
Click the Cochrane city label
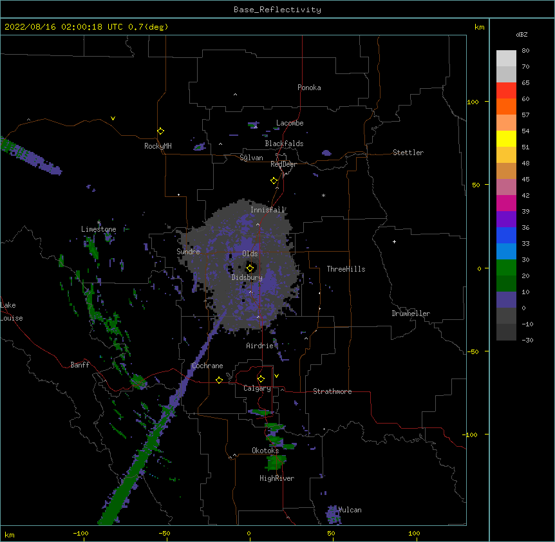pyautogui.click(x=207, y=366)
